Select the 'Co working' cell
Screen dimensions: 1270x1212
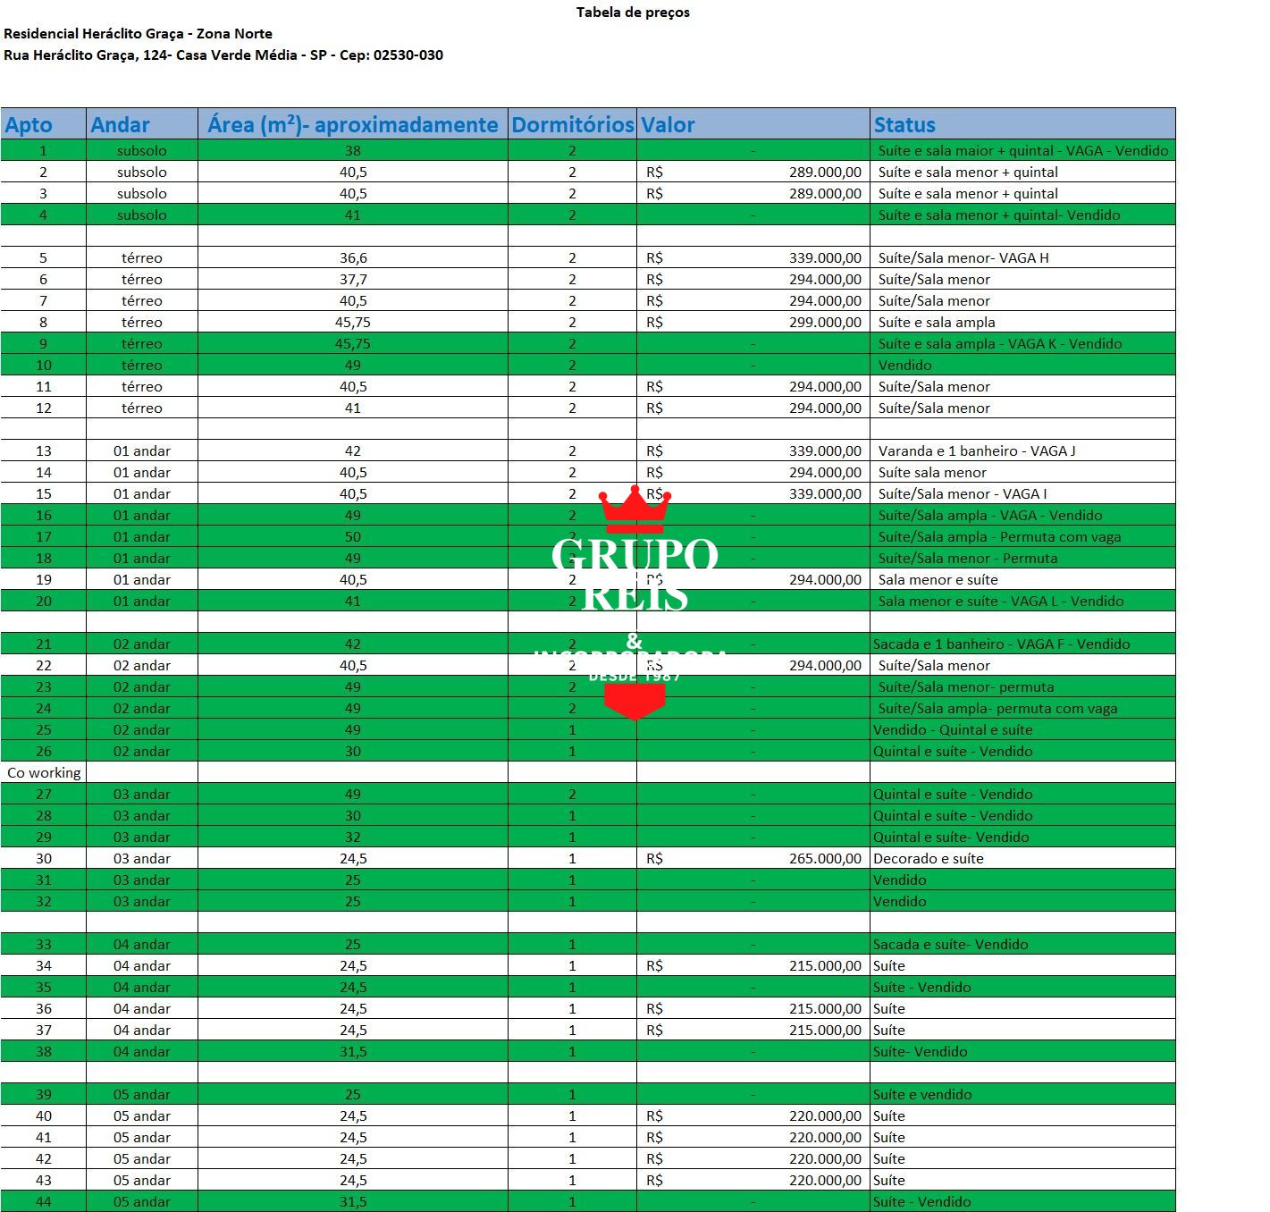pos(44,773)
